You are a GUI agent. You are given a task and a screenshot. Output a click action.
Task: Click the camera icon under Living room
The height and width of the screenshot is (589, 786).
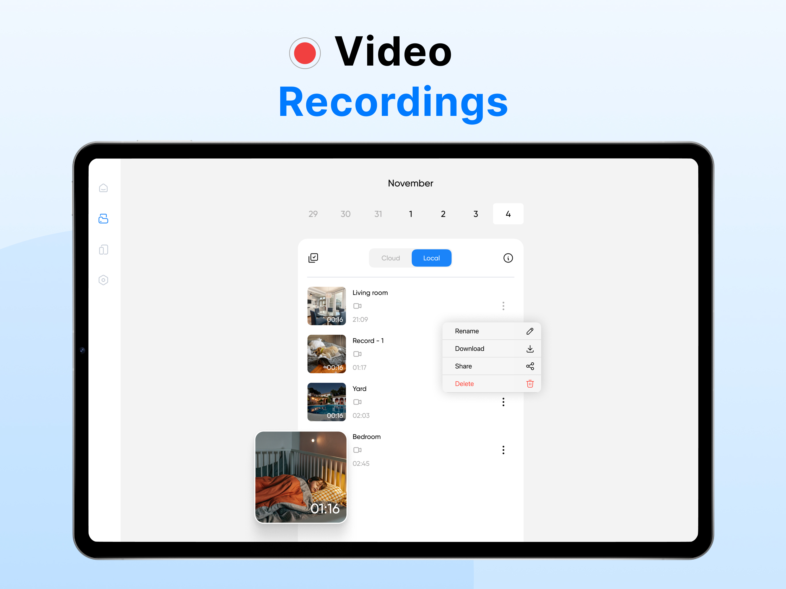(357, 306)
